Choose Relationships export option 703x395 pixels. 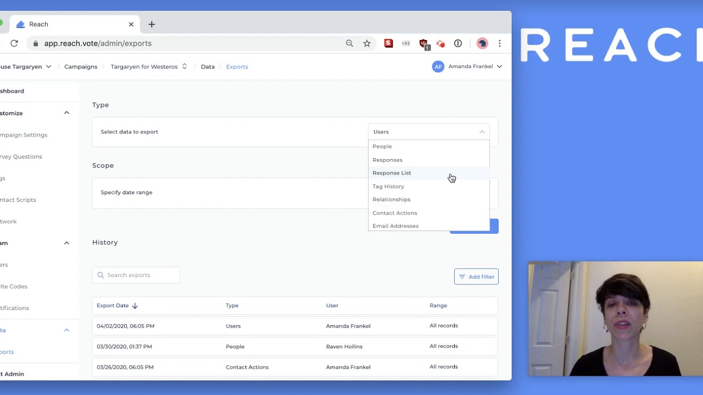428,200
